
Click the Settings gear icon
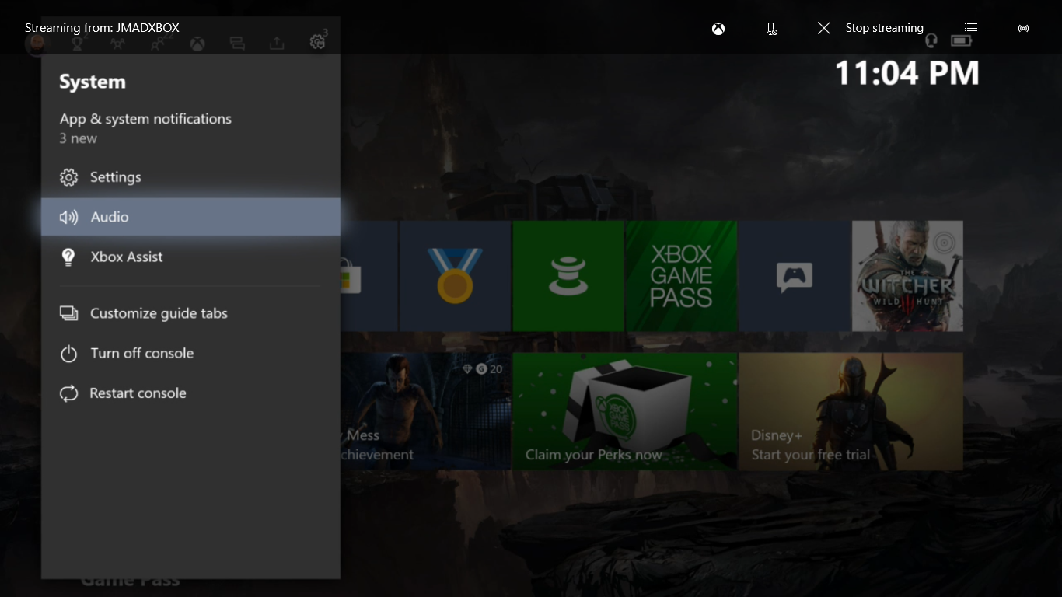(x=68, y=177)
